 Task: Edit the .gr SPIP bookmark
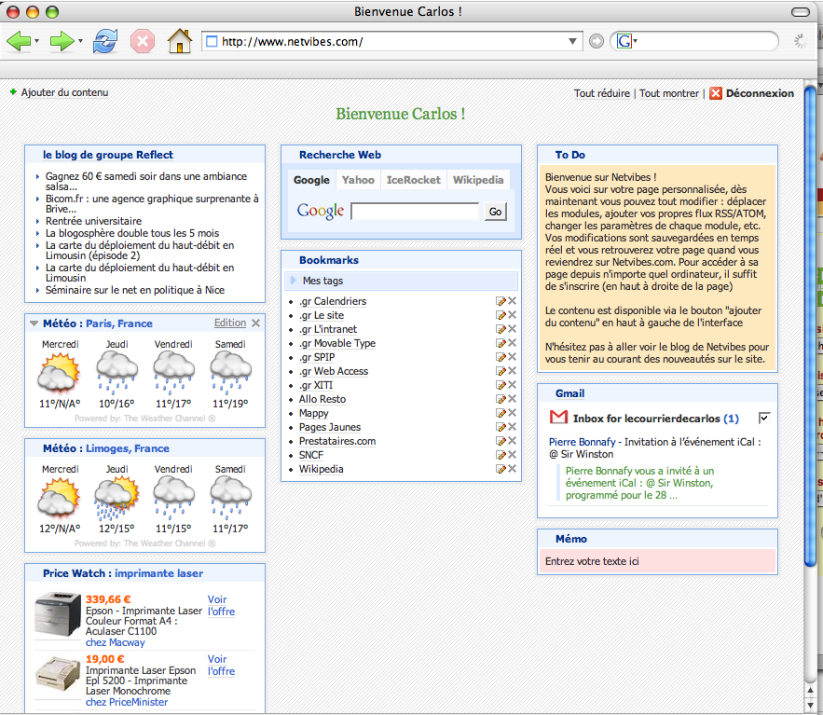click(501, 357)
